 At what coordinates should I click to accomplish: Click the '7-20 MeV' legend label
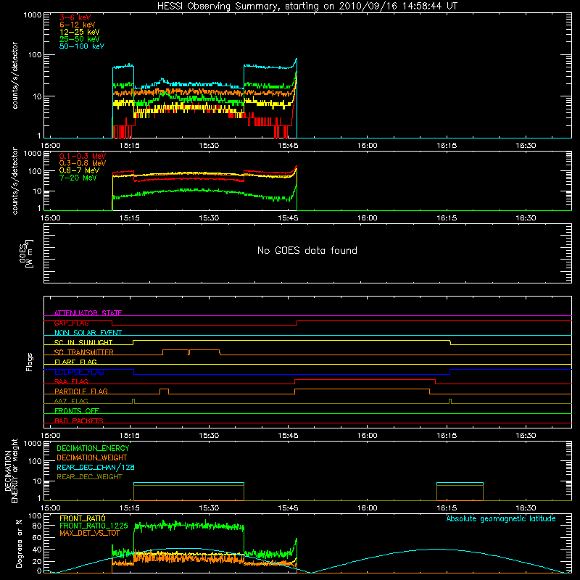pyautogui.click(x=78, y=178)
